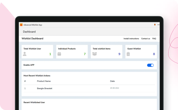The width and height of the screenshot is (178, 110).
Task: Select the Dashboard tab
Action: [x=29, y=32]
